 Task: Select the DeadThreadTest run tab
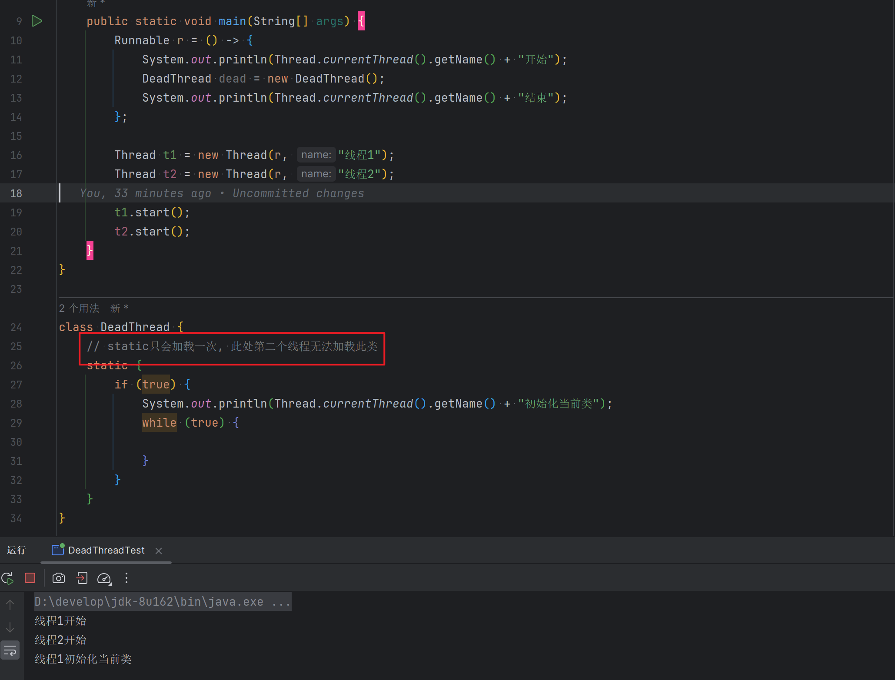pos(106,551)
